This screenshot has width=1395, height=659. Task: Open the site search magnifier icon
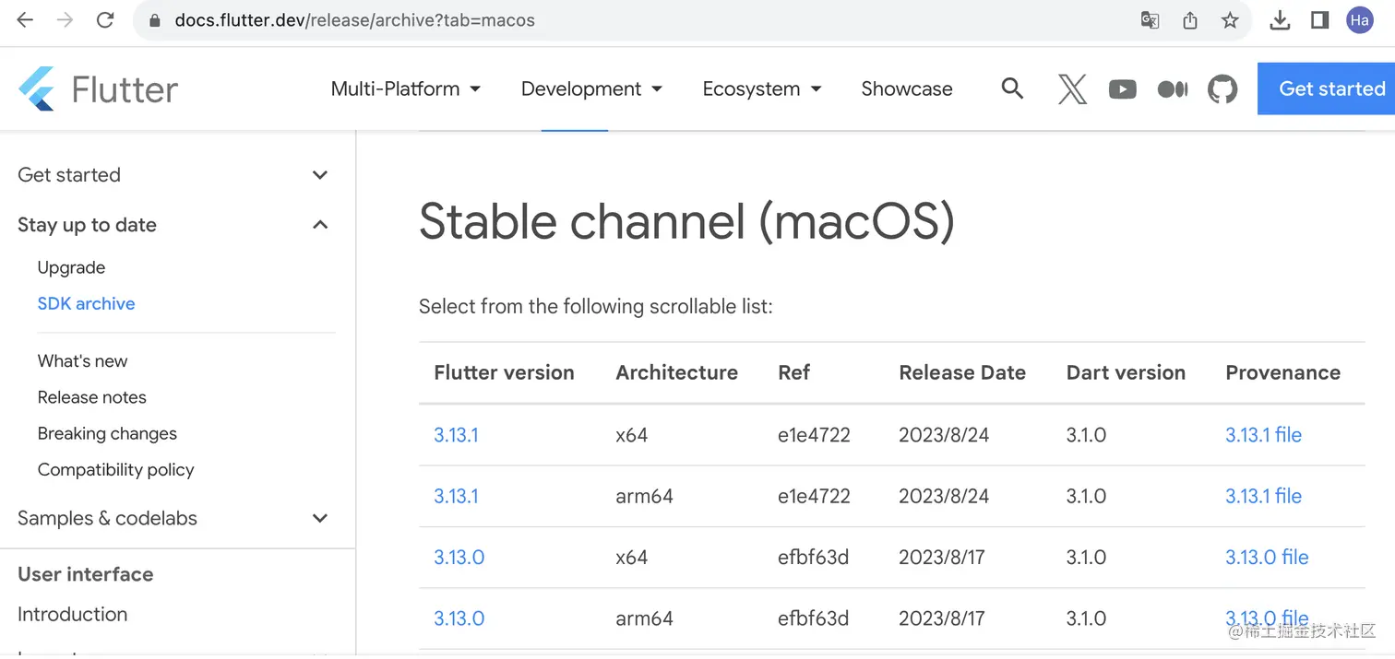pyautogui.click(x=1012, y=88)
